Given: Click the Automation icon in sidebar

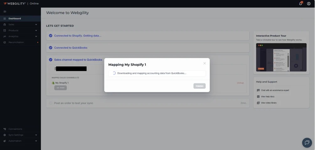Looking at the screenshot, I should 5,141.
